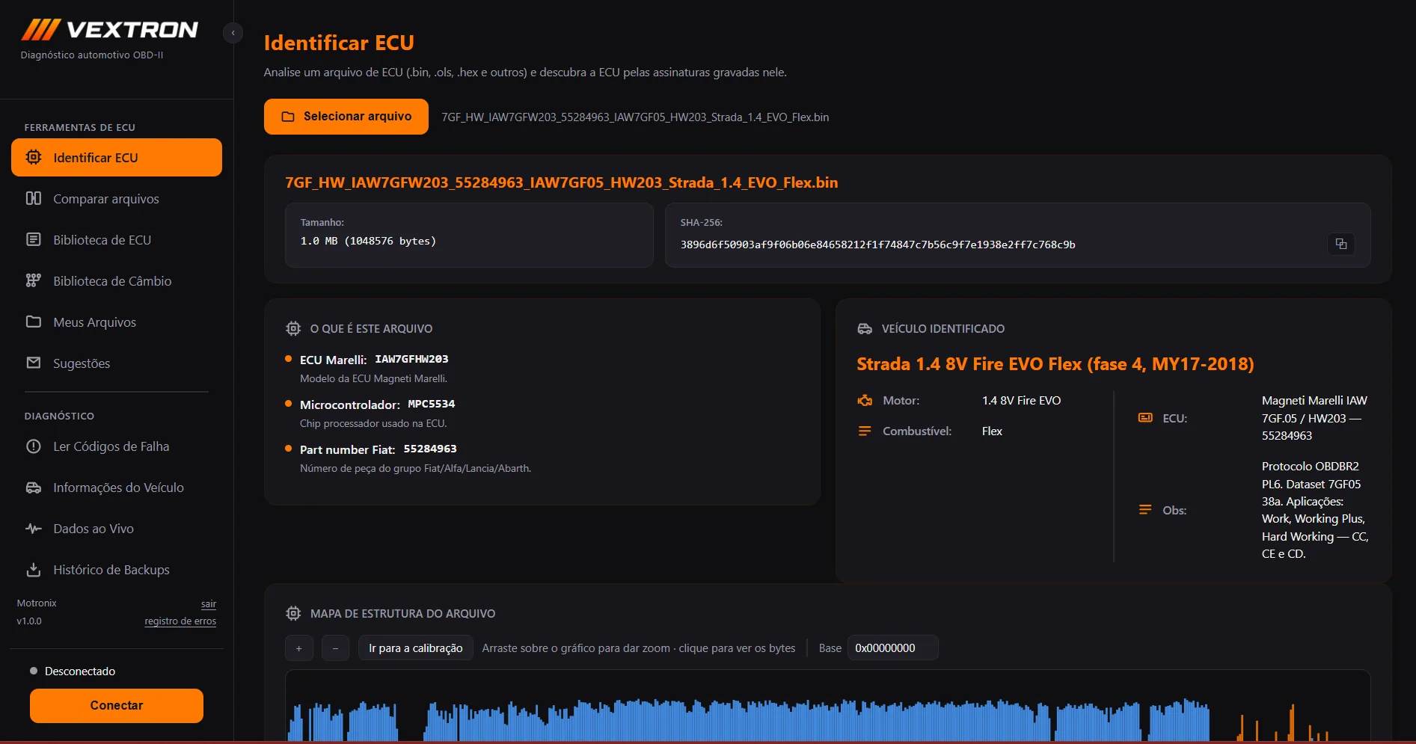Click Ir para a calibração button
Viewport: 1416px width, 744px height.
(x=415, y=648)
